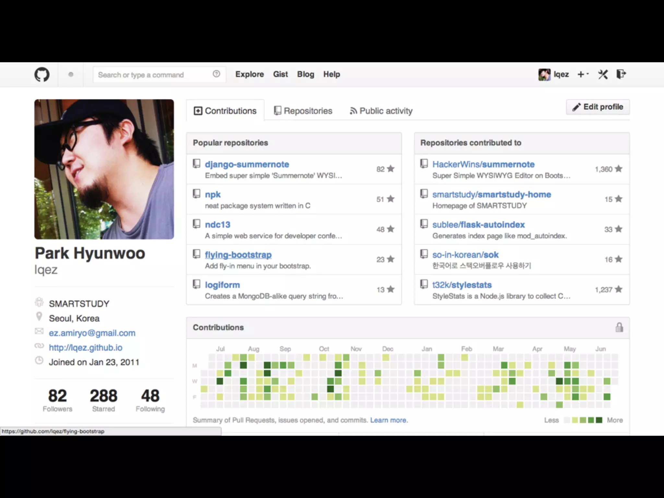Click the darkest green legend square
Screen dimensions: 664x498
pyautogui.click(x=599, y=420)
